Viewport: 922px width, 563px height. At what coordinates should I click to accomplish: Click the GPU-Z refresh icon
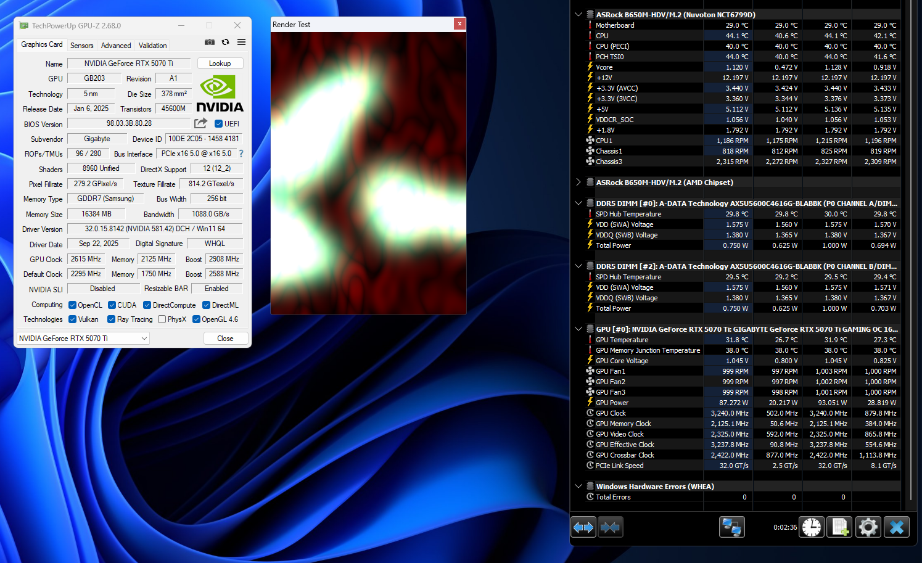click(226, 42)
